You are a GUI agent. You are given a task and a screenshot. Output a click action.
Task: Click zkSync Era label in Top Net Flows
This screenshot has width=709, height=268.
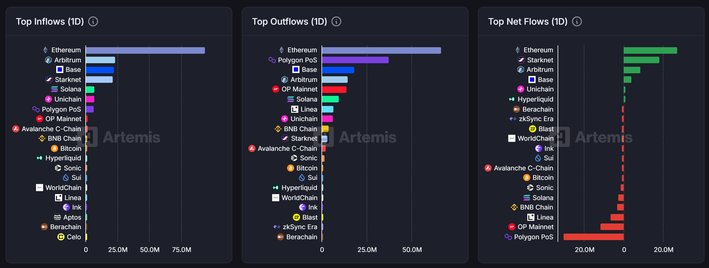[x=536, y=119]
